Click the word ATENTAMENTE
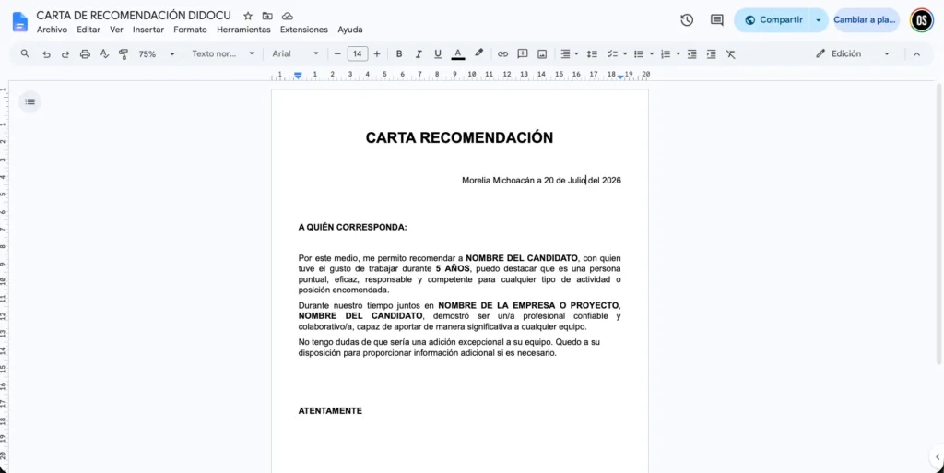Image resolution: width=944 pixels, height=473 pixels. click(331, 411)
